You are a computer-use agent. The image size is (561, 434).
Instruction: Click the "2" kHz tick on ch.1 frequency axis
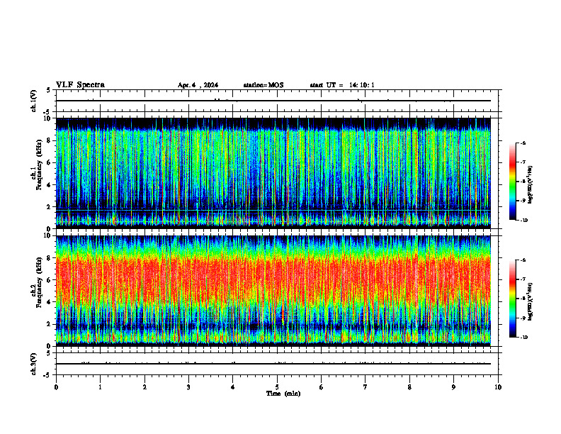[49, 206]
